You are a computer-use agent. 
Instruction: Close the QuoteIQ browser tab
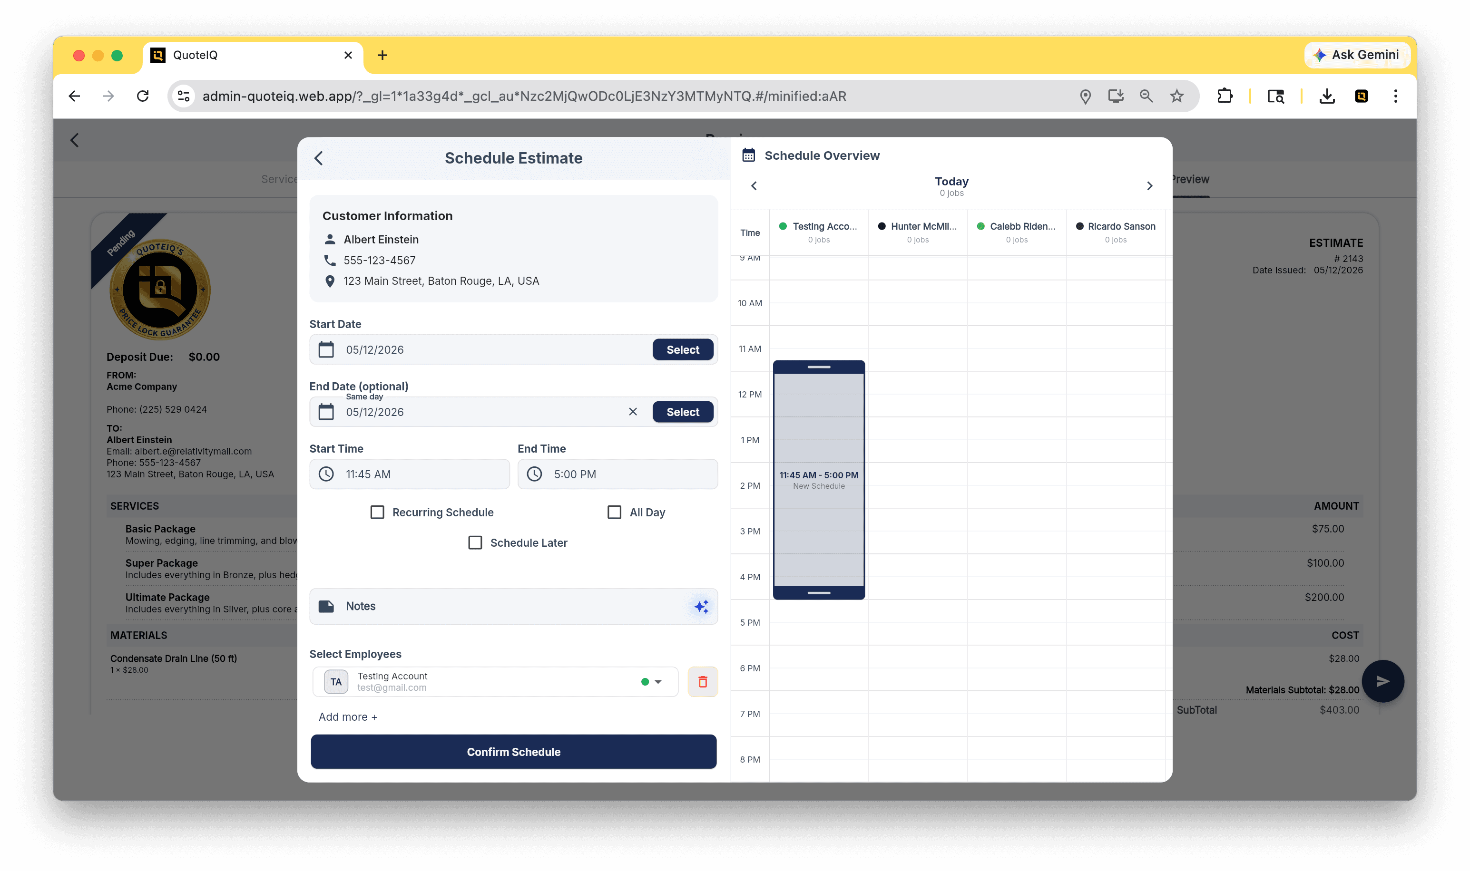[348, 55]
